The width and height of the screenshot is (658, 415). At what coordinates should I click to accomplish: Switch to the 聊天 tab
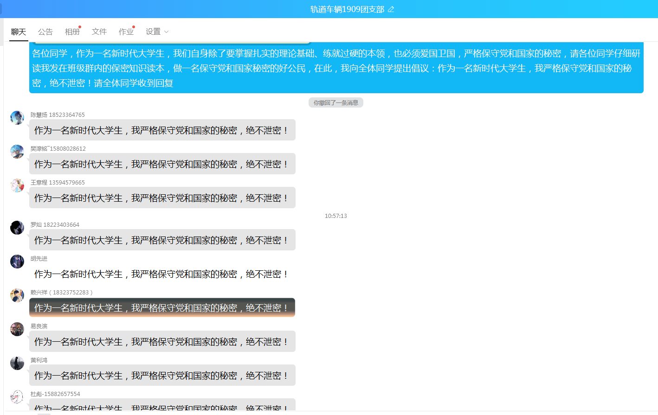pos(19,32)
